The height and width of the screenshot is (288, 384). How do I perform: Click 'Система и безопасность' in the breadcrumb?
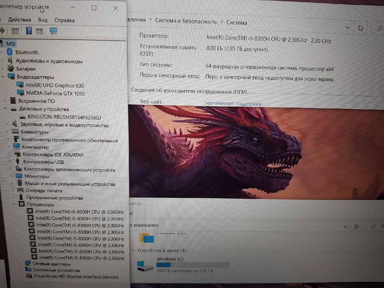186,21
